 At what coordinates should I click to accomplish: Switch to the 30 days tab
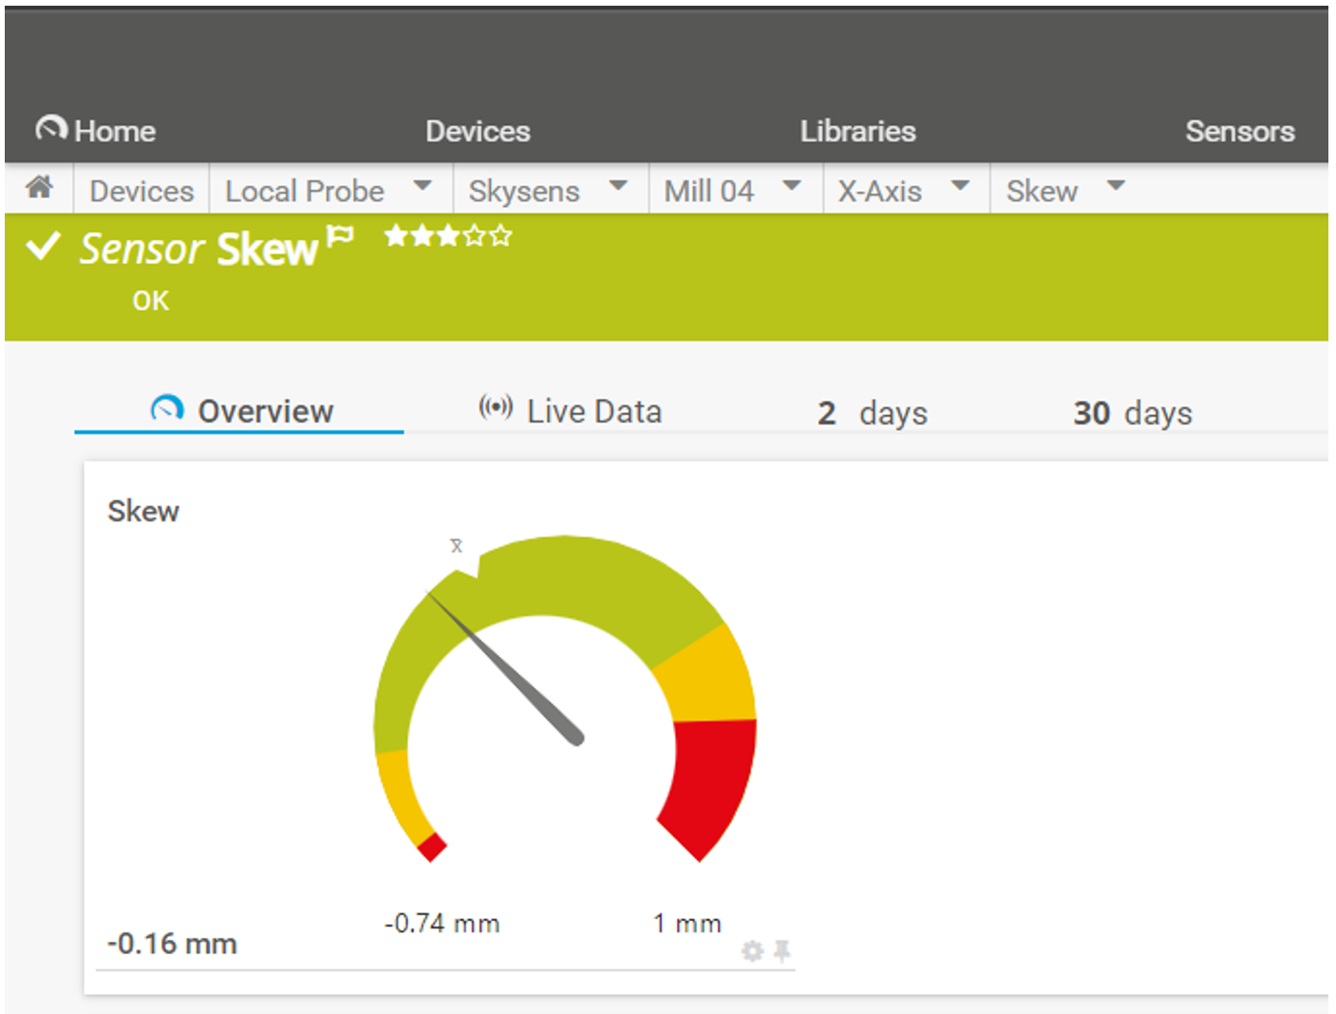(x=1132, y=413)
